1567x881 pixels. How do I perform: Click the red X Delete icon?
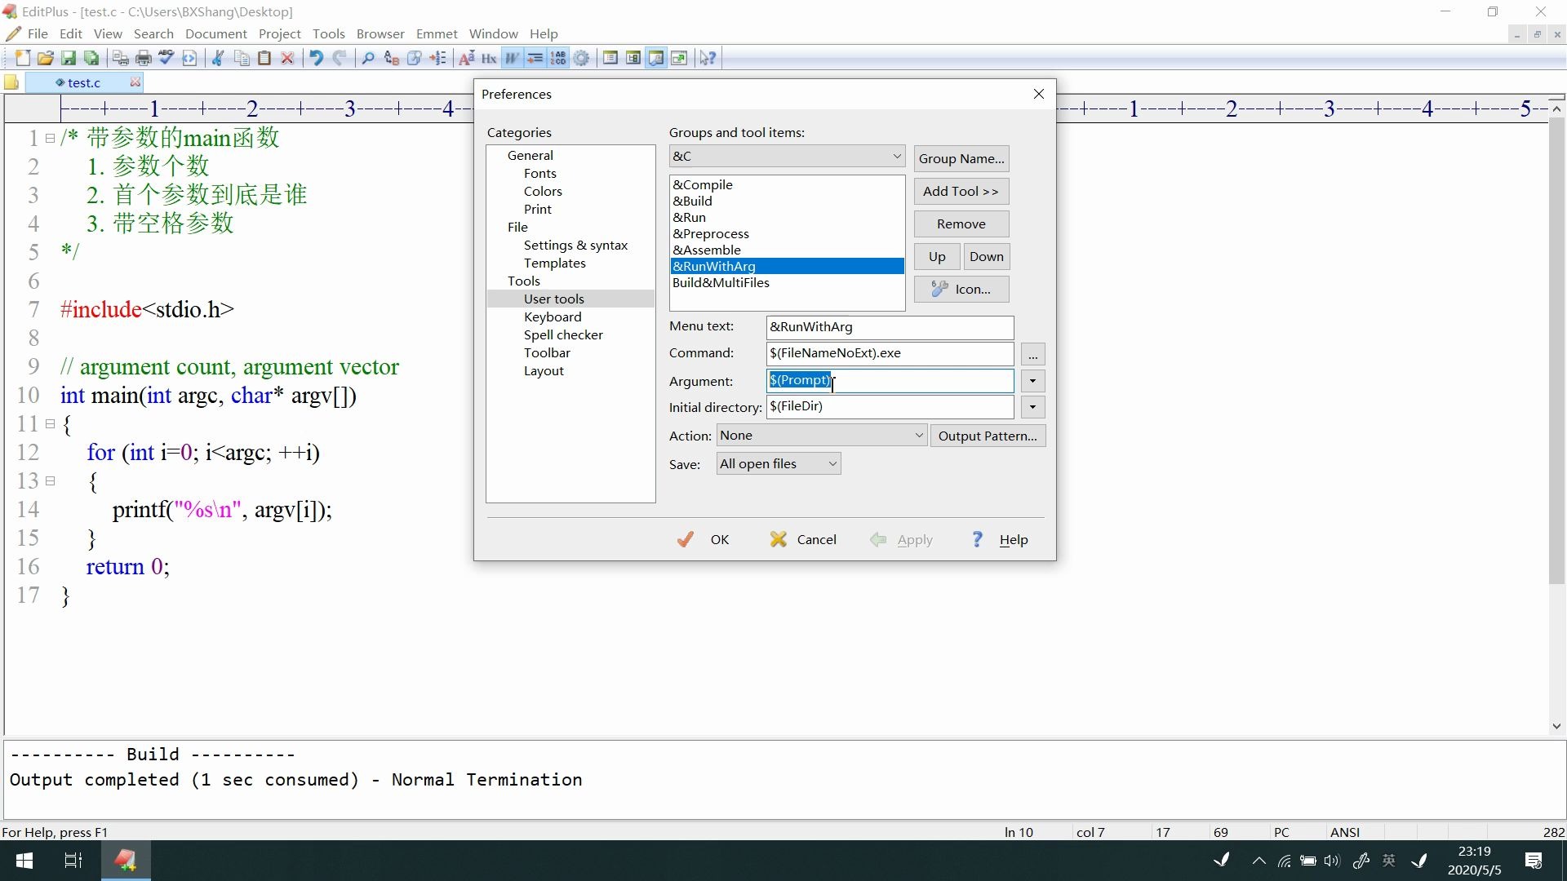[287, 58]
